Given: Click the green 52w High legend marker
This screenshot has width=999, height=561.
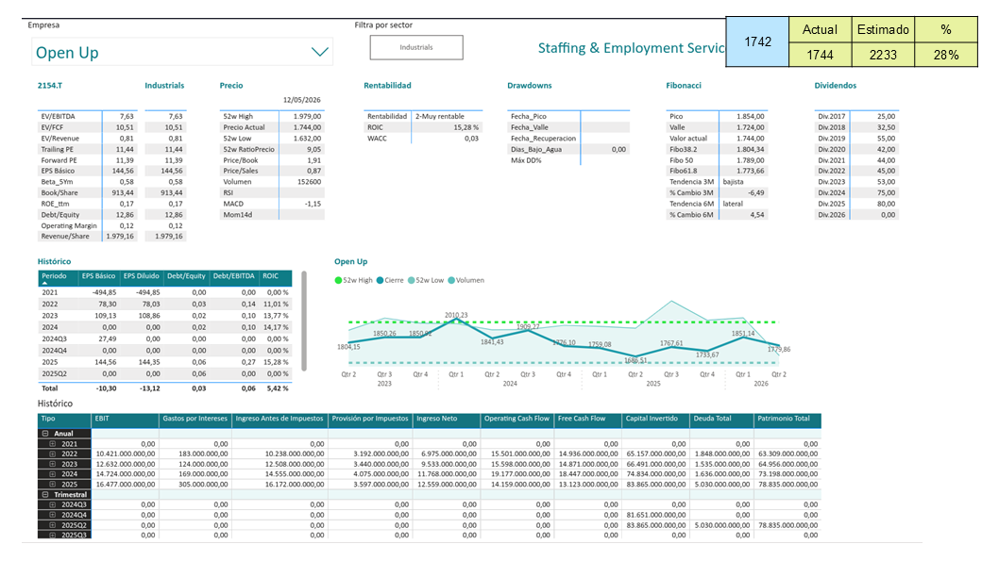Looking at the screenshot, I should (x=338, y=281).
